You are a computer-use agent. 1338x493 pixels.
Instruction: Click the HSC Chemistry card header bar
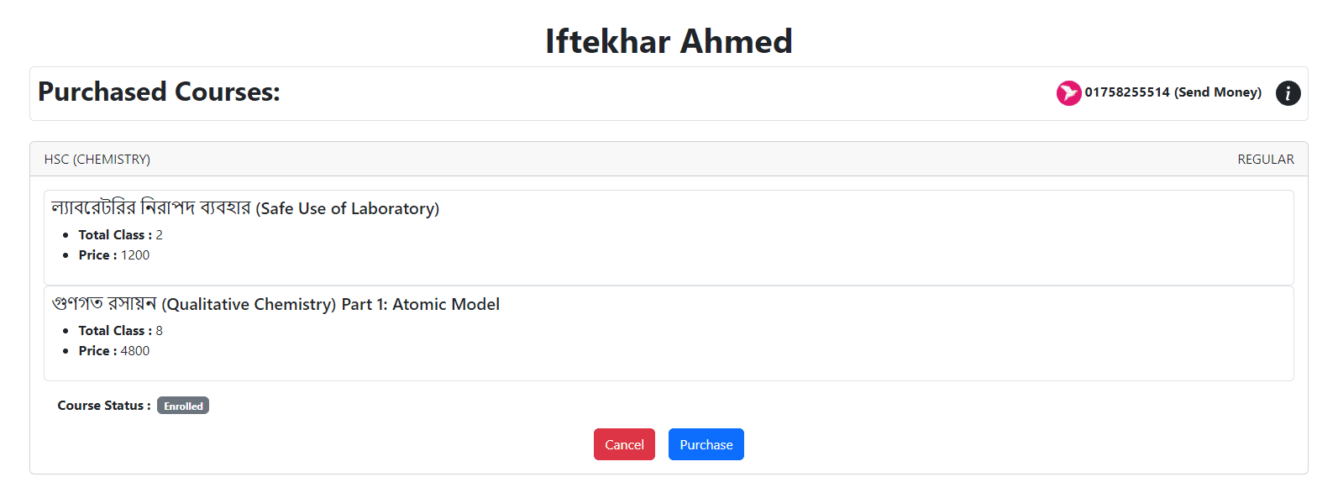click(x=669, y=159)
